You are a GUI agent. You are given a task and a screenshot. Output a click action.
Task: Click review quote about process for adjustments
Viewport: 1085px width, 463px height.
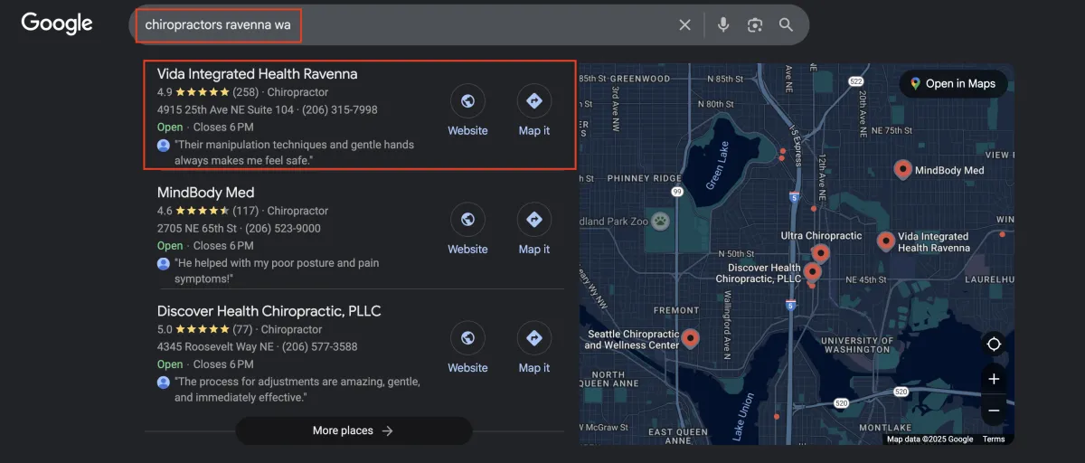[x=297, y=389]
